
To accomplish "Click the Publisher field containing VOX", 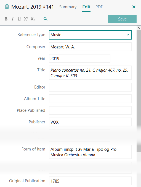I will click(90, 122).
